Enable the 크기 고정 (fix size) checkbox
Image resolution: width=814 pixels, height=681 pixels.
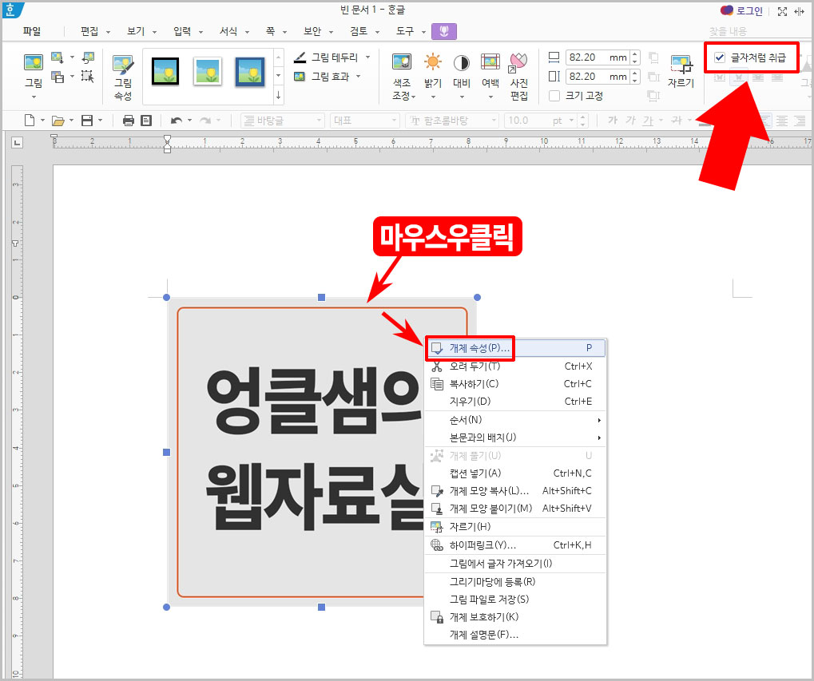556,95
